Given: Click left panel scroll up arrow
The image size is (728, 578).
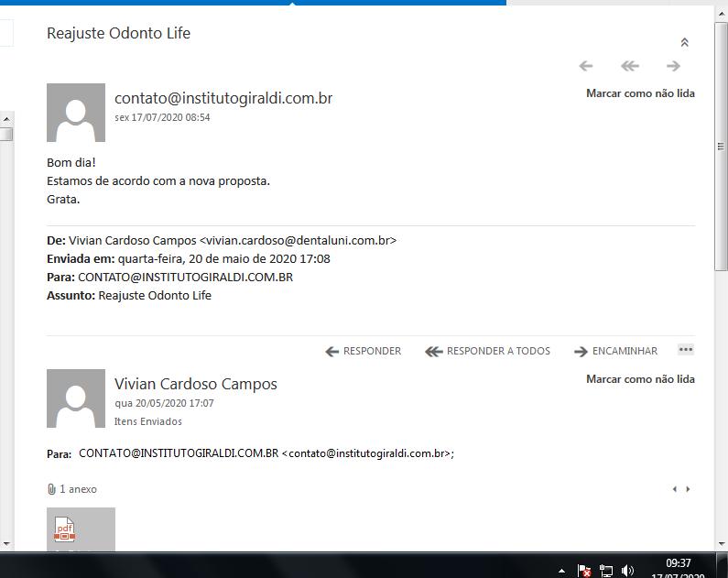Looking at the screenshot, I should click(6, 119).
